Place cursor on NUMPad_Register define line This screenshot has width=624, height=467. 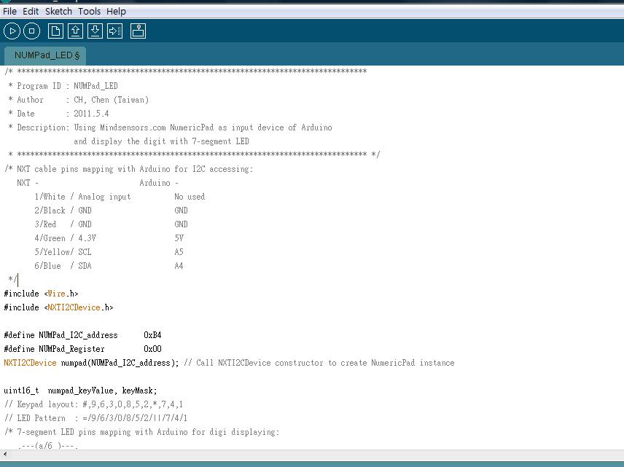71,349
